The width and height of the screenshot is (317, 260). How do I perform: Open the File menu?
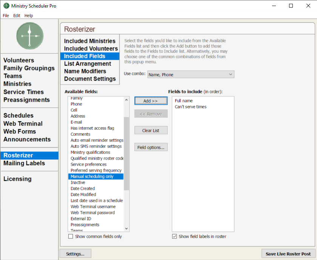coord(6,15)
